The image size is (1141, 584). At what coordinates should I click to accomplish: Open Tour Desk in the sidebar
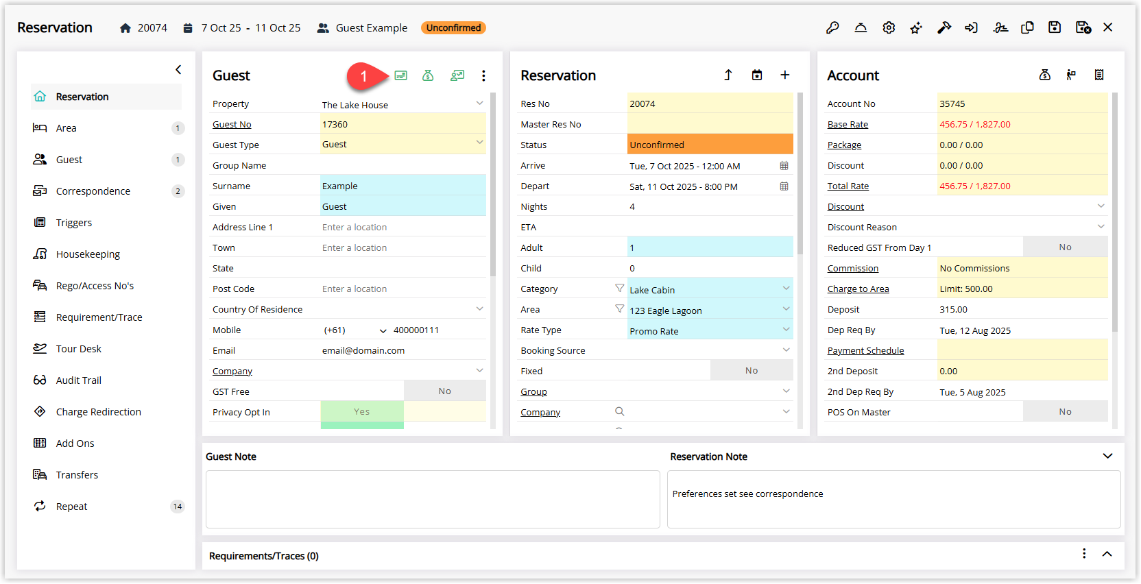coord(106,349)
